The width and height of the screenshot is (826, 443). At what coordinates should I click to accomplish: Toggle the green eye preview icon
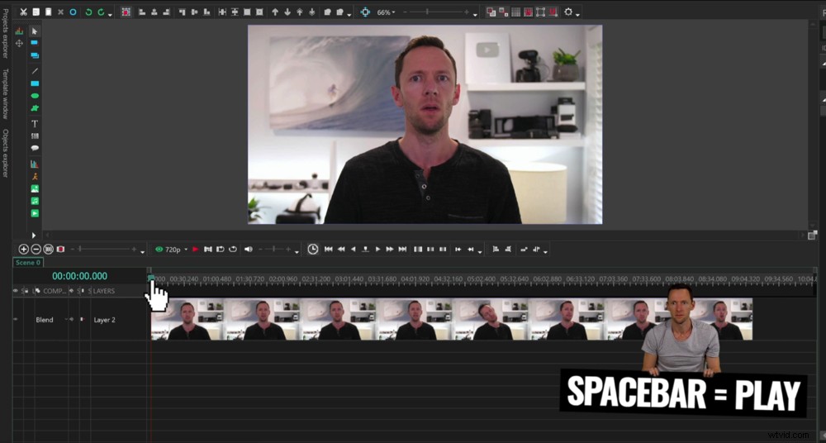[159, 249]
